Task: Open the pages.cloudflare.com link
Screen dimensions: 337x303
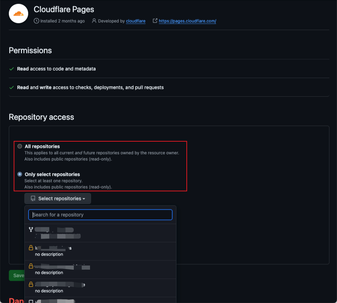Action: (x=187, y=21)
